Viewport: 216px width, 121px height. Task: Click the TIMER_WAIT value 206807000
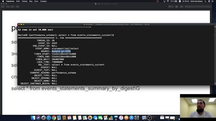point(58,59)
